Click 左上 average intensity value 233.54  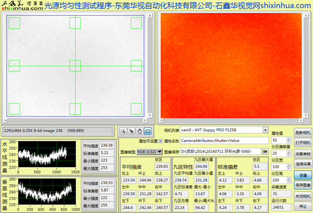point(129,180)
